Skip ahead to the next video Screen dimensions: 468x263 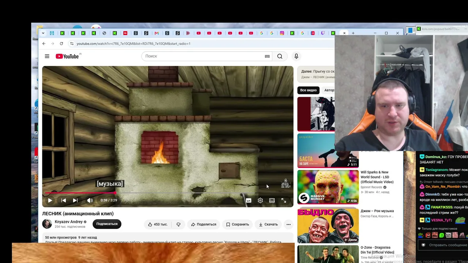75,200
